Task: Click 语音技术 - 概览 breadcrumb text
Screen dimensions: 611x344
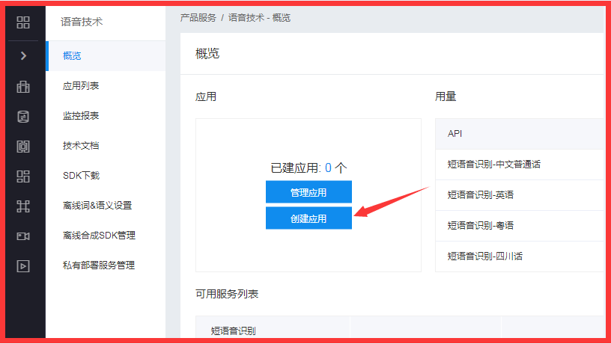Action: (x=259, y=17)
